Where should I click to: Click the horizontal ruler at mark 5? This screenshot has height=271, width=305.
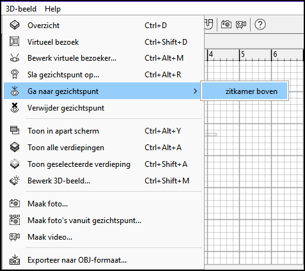click(x=242, y=54)
